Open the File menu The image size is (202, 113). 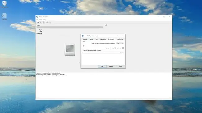pos(37,19)
